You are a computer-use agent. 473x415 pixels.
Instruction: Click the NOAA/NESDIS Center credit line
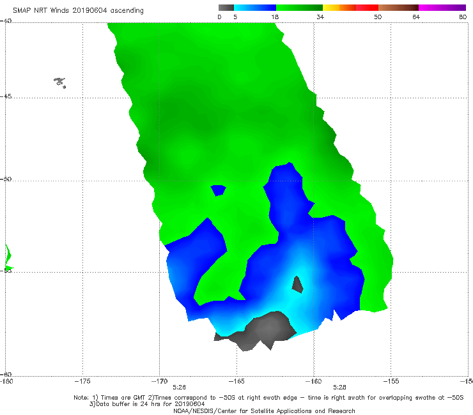click(x=264, y=411)
